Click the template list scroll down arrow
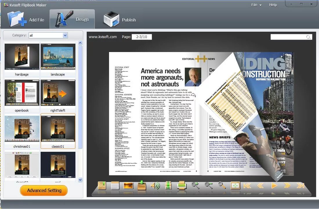 (80, 180)
